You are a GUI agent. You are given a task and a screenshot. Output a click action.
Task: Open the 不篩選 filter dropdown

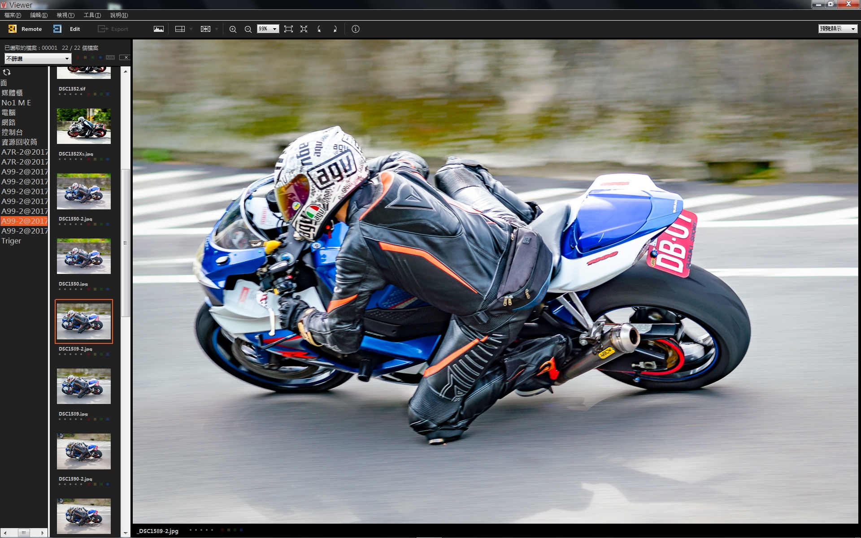[x=38, y=59]
